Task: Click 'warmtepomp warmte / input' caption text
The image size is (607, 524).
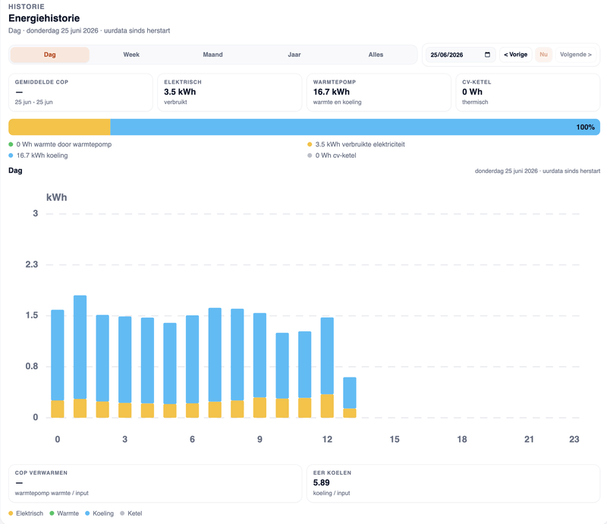Action: pos(52,493)
